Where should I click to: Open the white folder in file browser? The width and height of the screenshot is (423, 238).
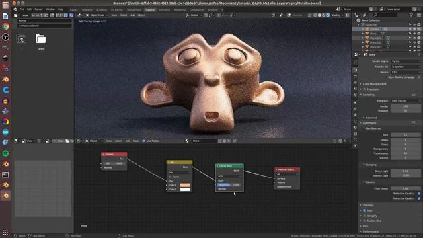[x=41, y=39]
